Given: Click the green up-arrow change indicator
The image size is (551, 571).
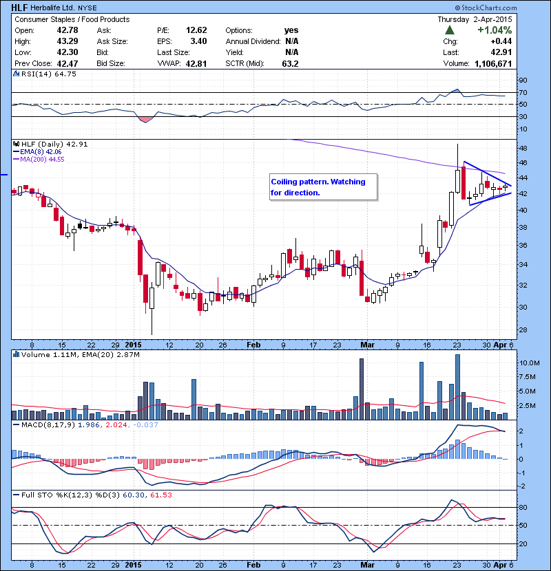Looking at the screenshot, I should pos(450,30).
